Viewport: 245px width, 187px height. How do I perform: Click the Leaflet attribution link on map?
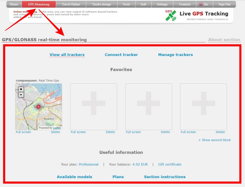click(57, 128)
